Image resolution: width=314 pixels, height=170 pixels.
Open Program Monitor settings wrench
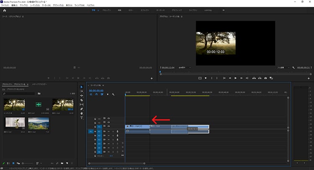[x=293, y=68]
